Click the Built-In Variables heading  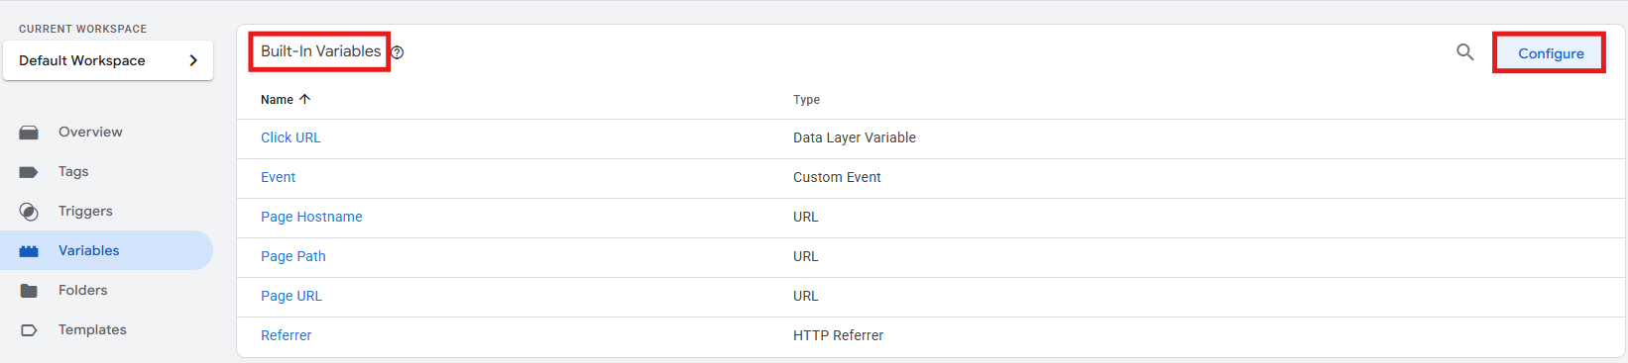tap(320, 51)
